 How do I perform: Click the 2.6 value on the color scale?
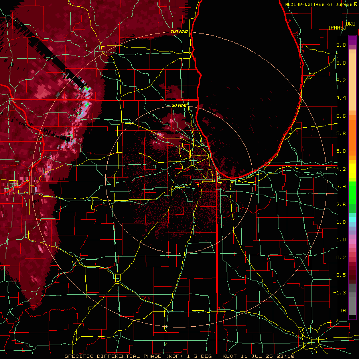point(341,205)
